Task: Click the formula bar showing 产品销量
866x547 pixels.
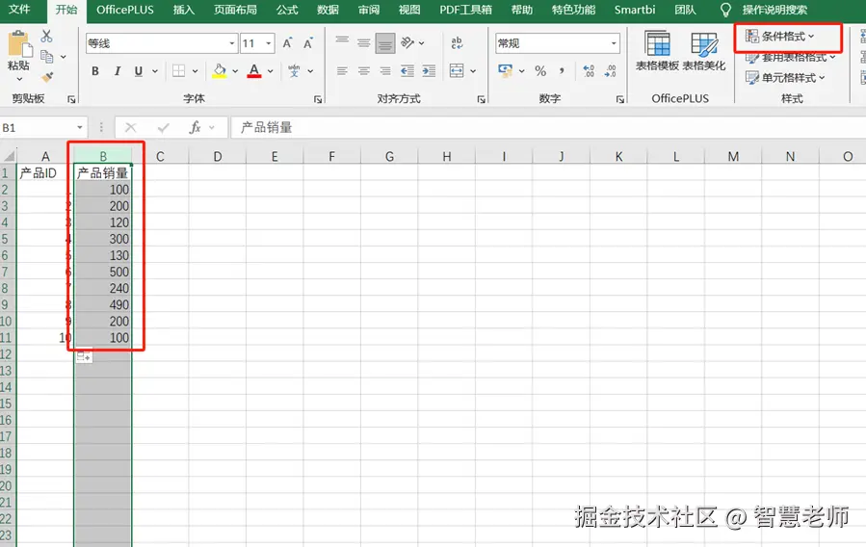Action: point(548,127)
